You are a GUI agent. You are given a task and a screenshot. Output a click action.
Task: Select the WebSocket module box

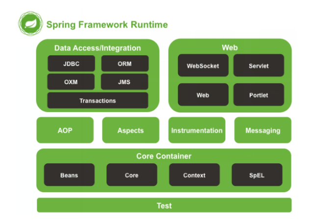(203, 66)
